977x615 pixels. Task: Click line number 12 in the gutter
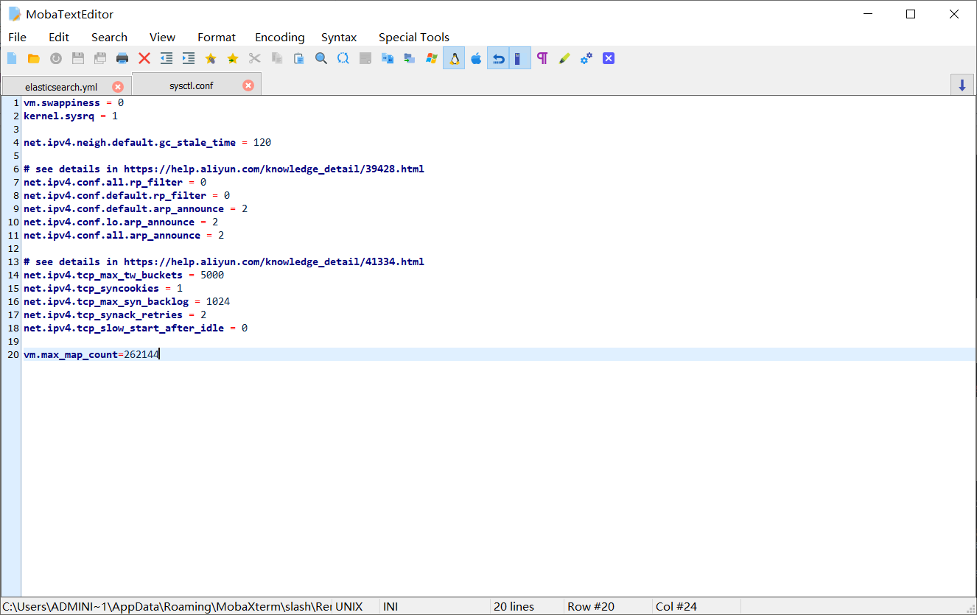13,249
